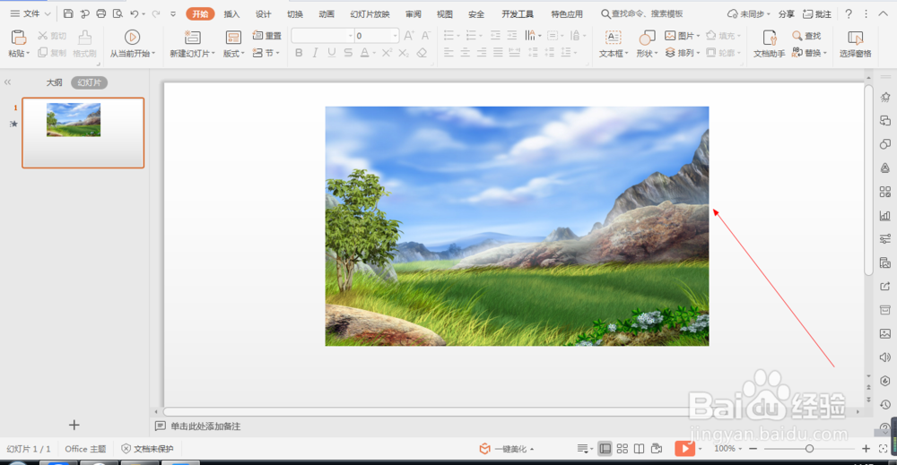This screenshot has height=465, width=897.
Task: Toggle Bold formatting
Action: click(299, 53)
